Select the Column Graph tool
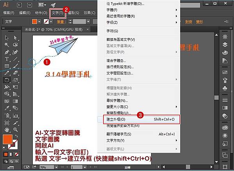234x171 pixels. pyautogui.click(x=15, y=116)
